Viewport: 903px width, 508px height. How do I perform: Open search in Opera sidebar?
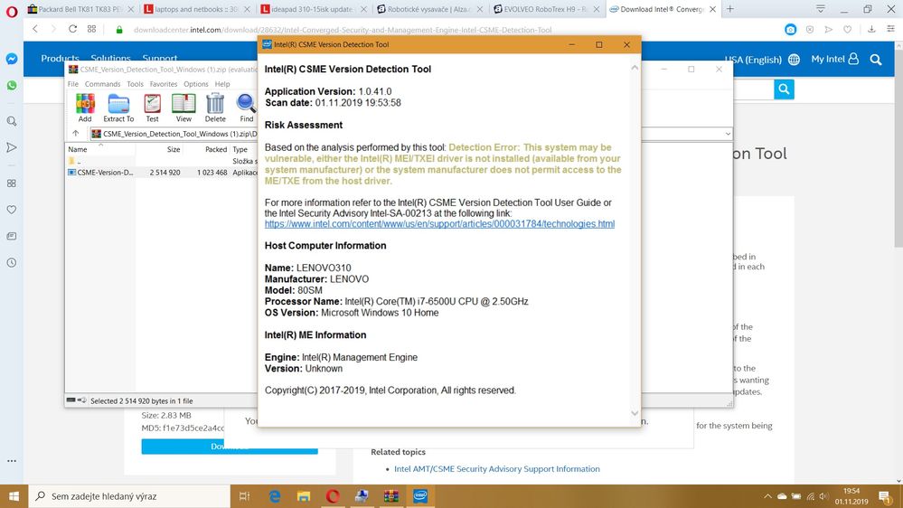click(12, 121)
